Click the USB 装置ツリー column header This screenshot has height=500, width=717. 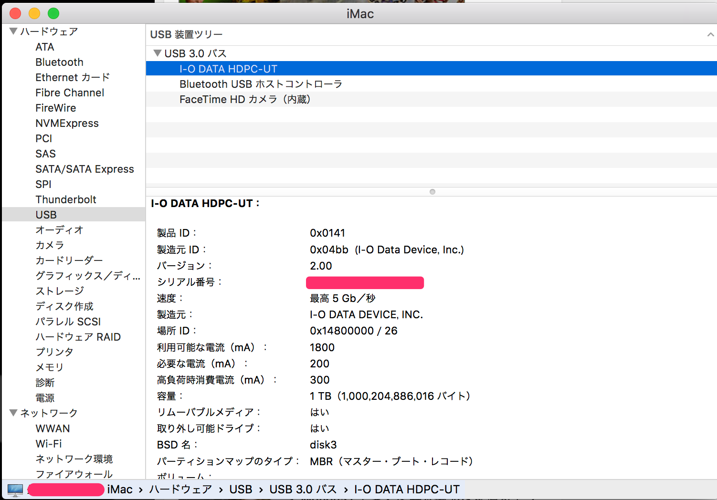tap(431, 34)
